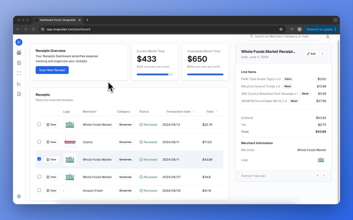Click the Amazon Fresh merchant name

coord(93,191)
